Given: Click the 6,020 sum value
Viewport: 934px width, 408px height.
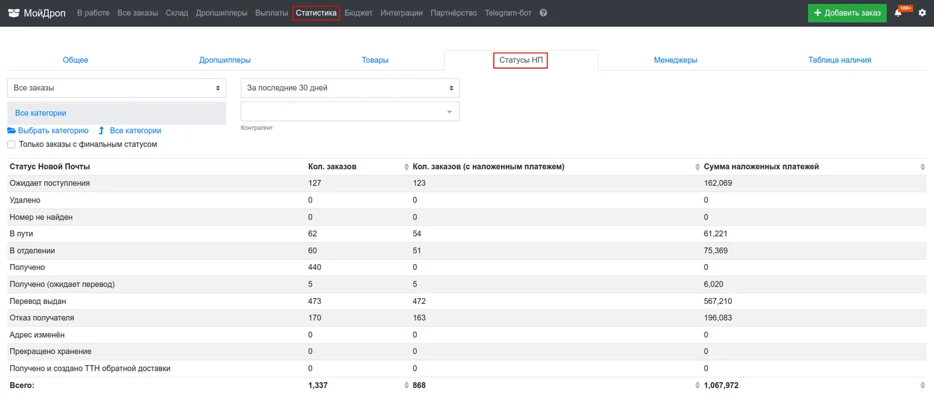Looking at the screenshot, I should [x=714, y=285].
